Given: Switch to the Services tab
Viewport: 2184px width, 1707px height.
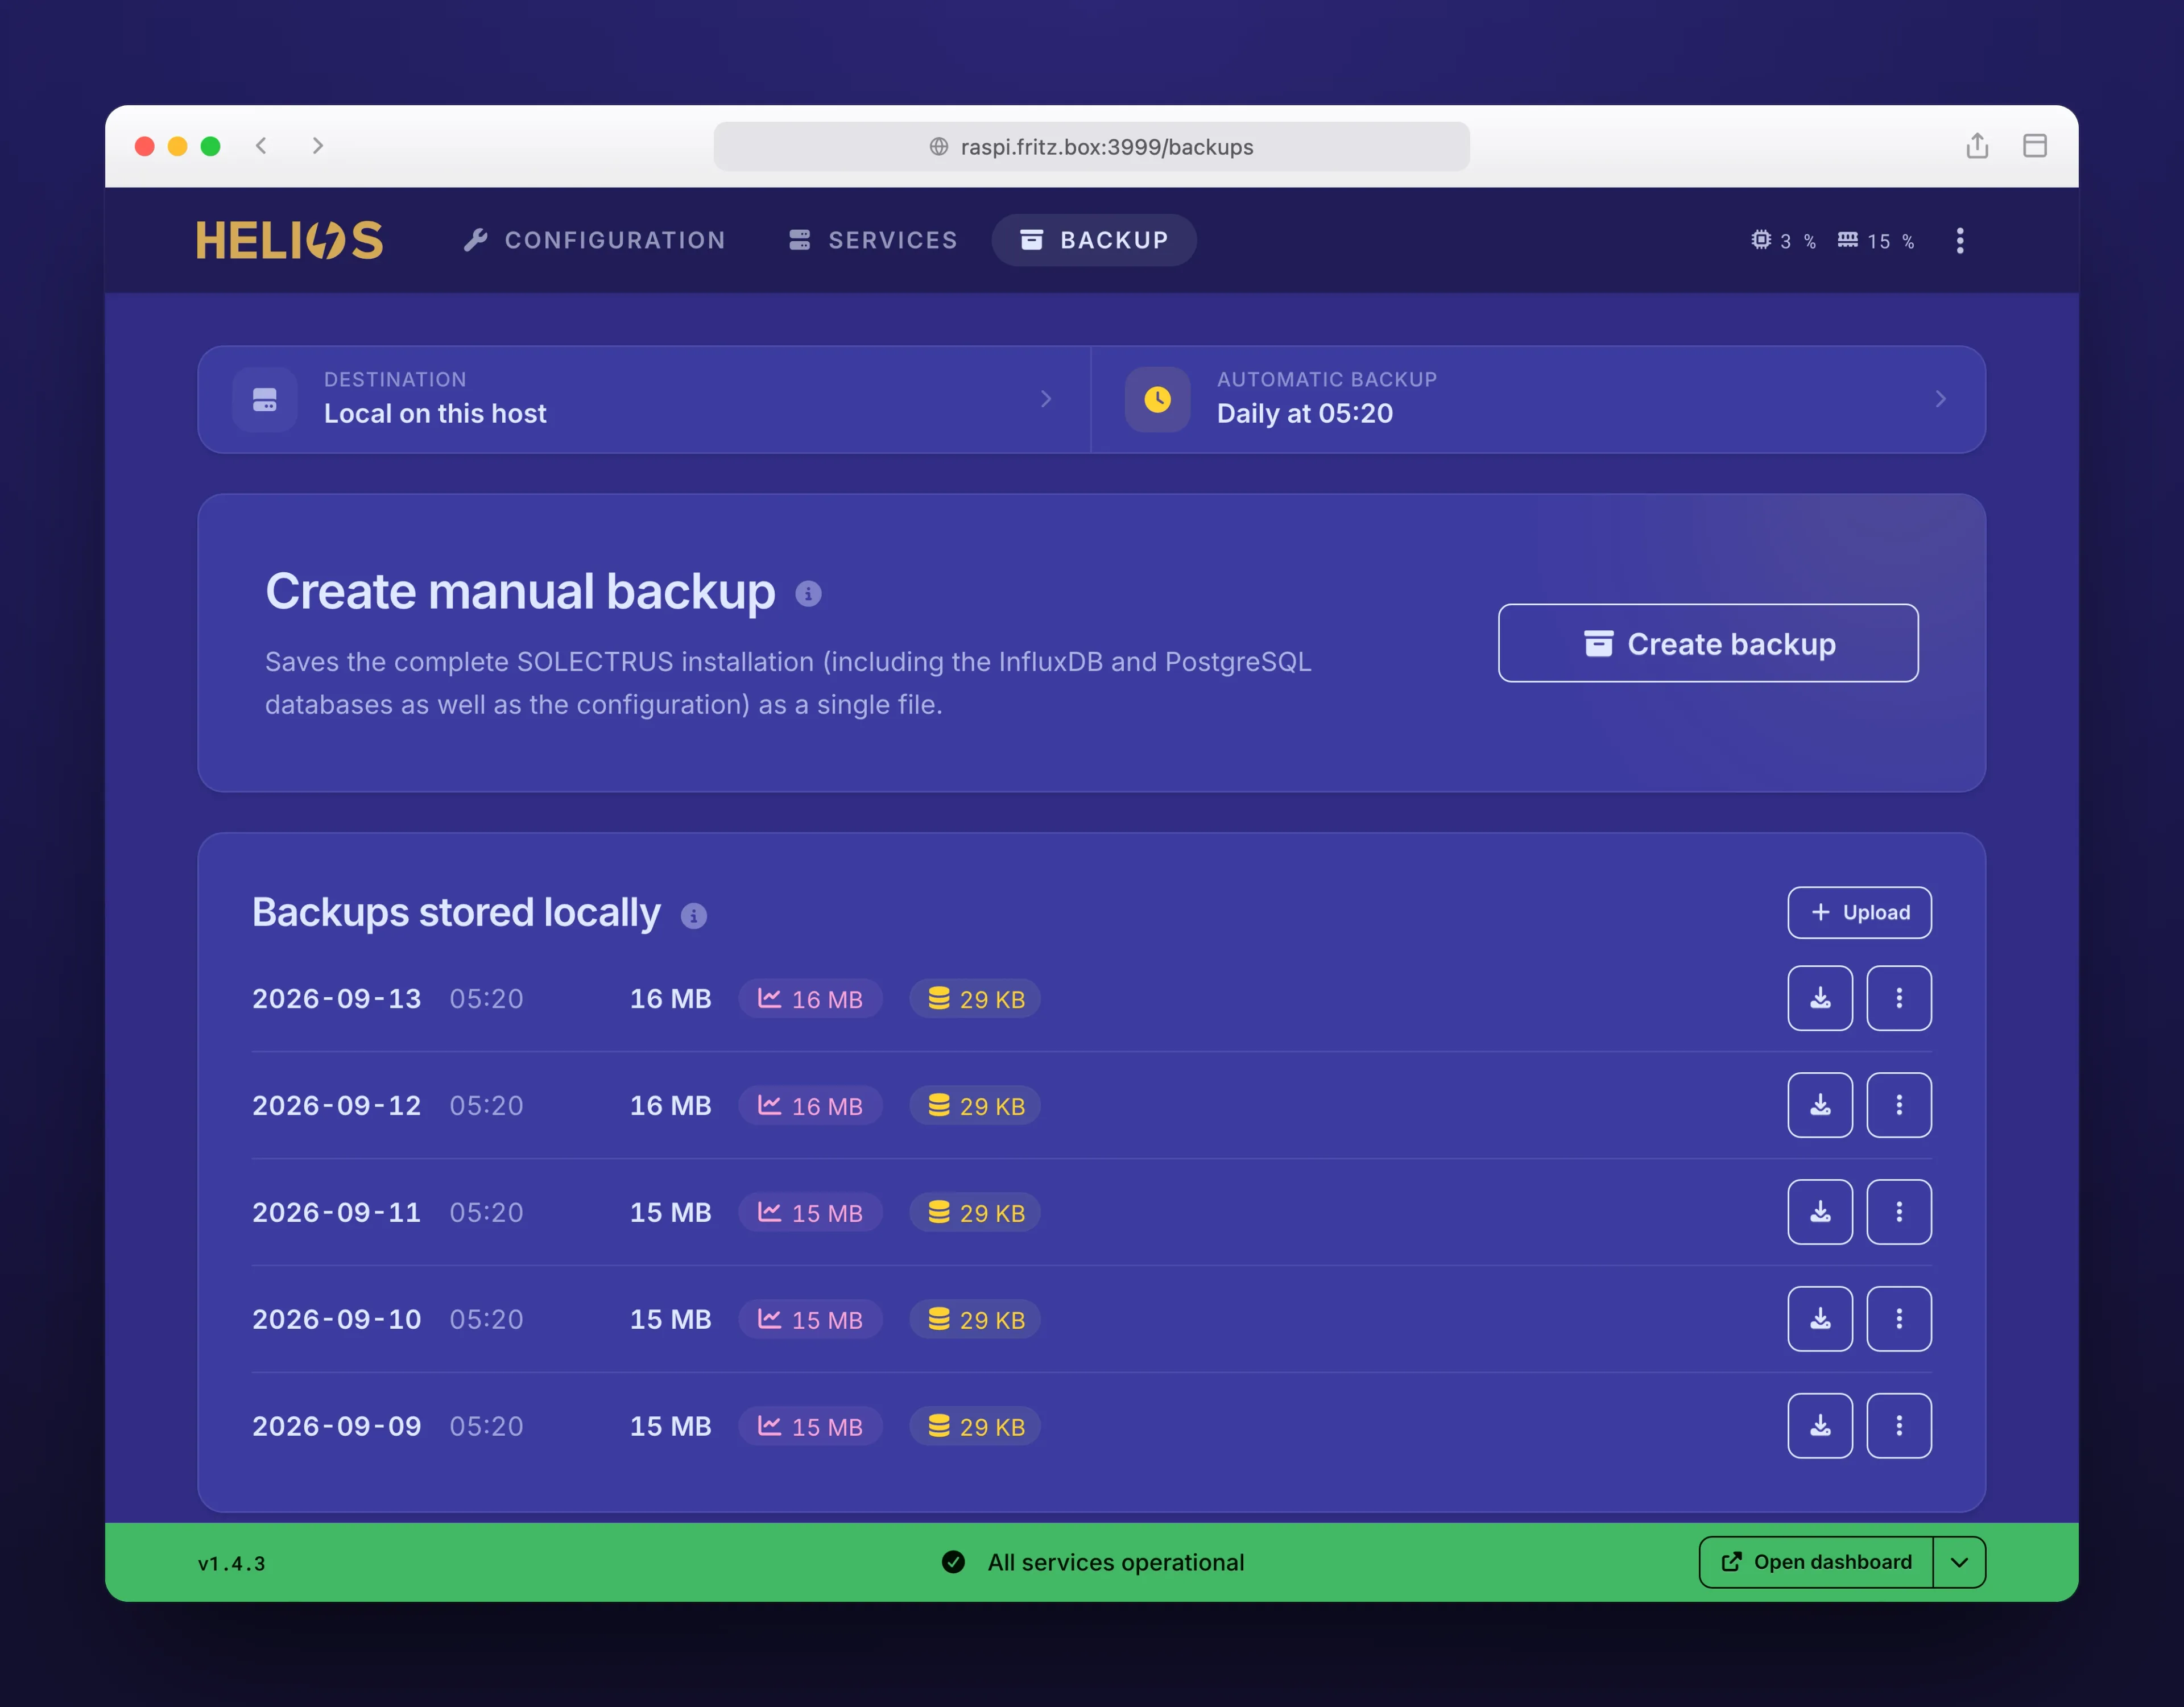Looking at the screenshot, I should (x=873, y=240).
